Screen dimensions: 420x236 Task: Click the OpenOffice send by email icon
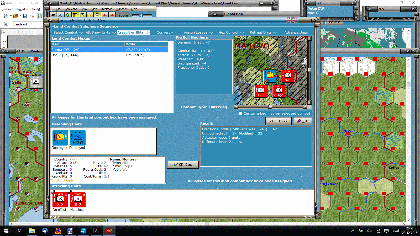32,16
